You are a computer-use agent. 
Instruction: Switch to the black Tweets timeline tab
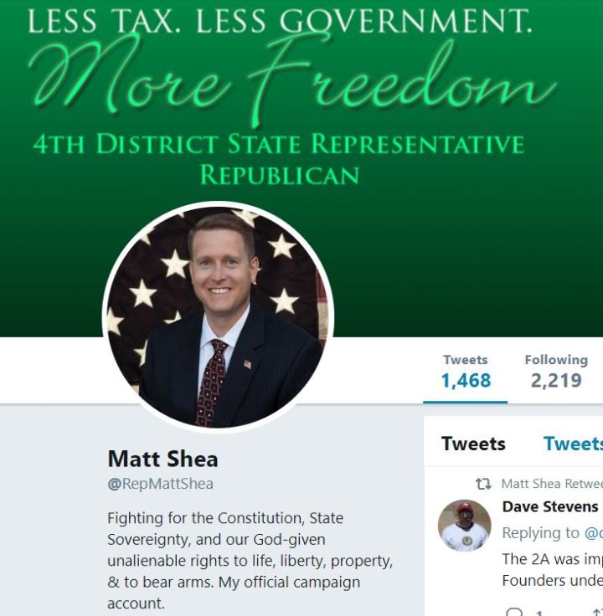click(473, 444)
